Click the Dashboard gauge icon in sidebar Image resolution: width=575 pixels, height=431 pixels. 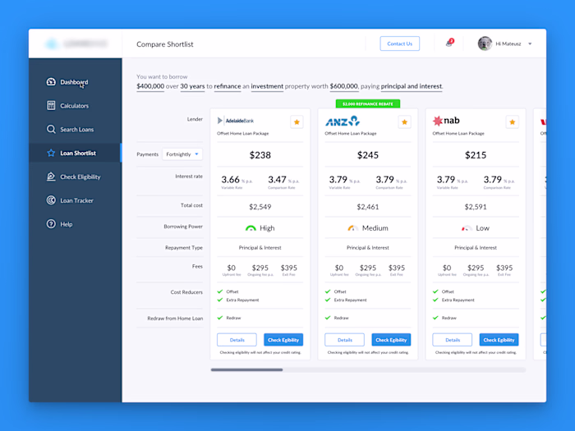click(51, 82)
